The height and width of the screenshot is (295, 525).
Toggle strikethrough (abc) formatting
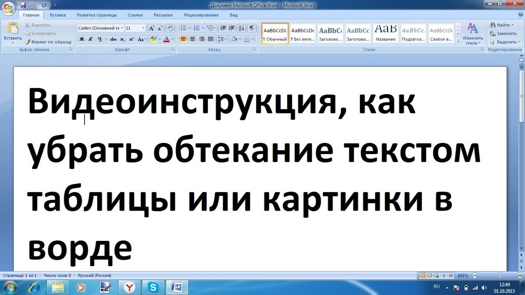(x=113, y=39)
